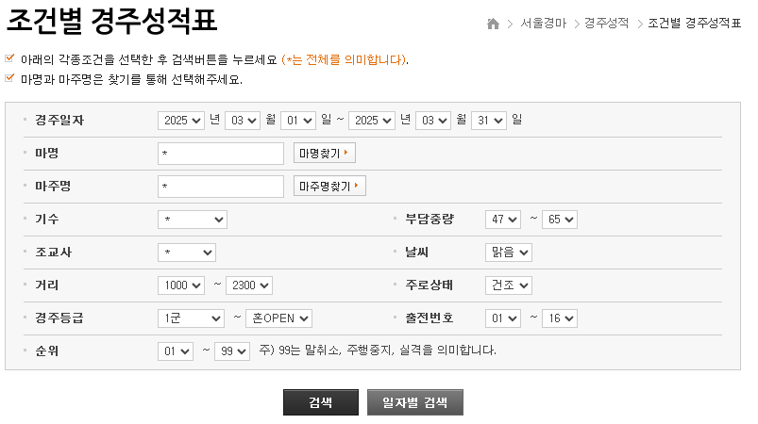Open the 조교사 dropdown
This screenshot has width=758, height=424.
(187, 253)
